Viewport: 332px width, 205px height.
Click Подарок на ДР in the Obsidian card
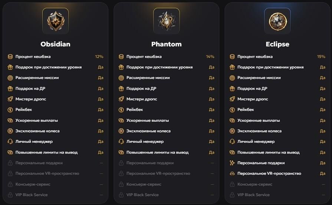click(x=30, y=88)
